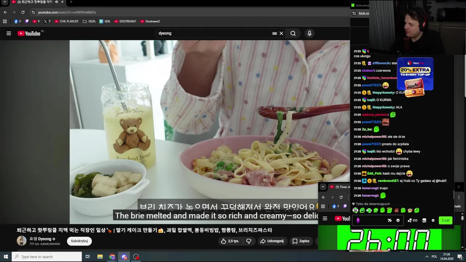The image size is (466, 262).
Task: Reload the Timer browser window
Action: [341, 197]
